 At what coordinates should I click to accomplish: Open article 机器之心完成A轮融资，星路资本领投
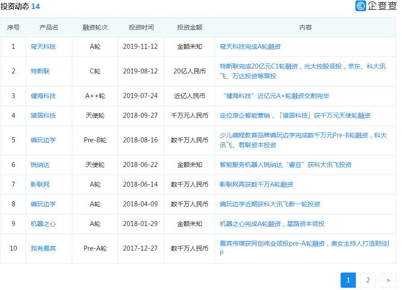pos(272,224)
